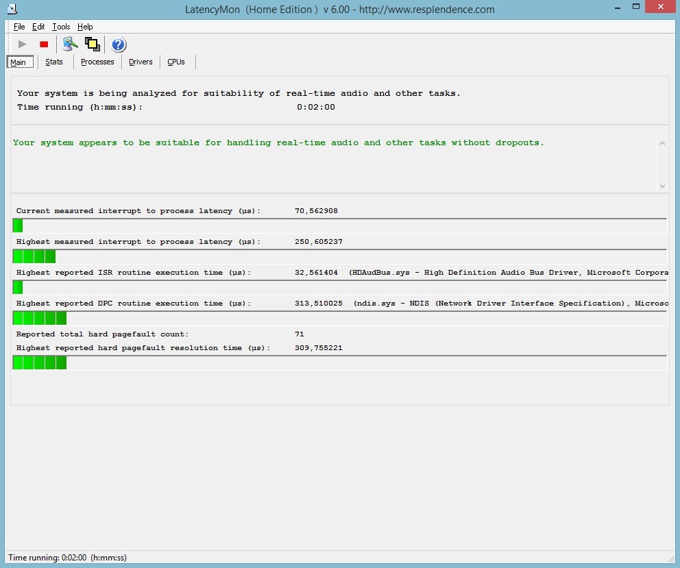Open the Edit menu
The height and width of the screenshot is (568, 680).
click(38, 27)
